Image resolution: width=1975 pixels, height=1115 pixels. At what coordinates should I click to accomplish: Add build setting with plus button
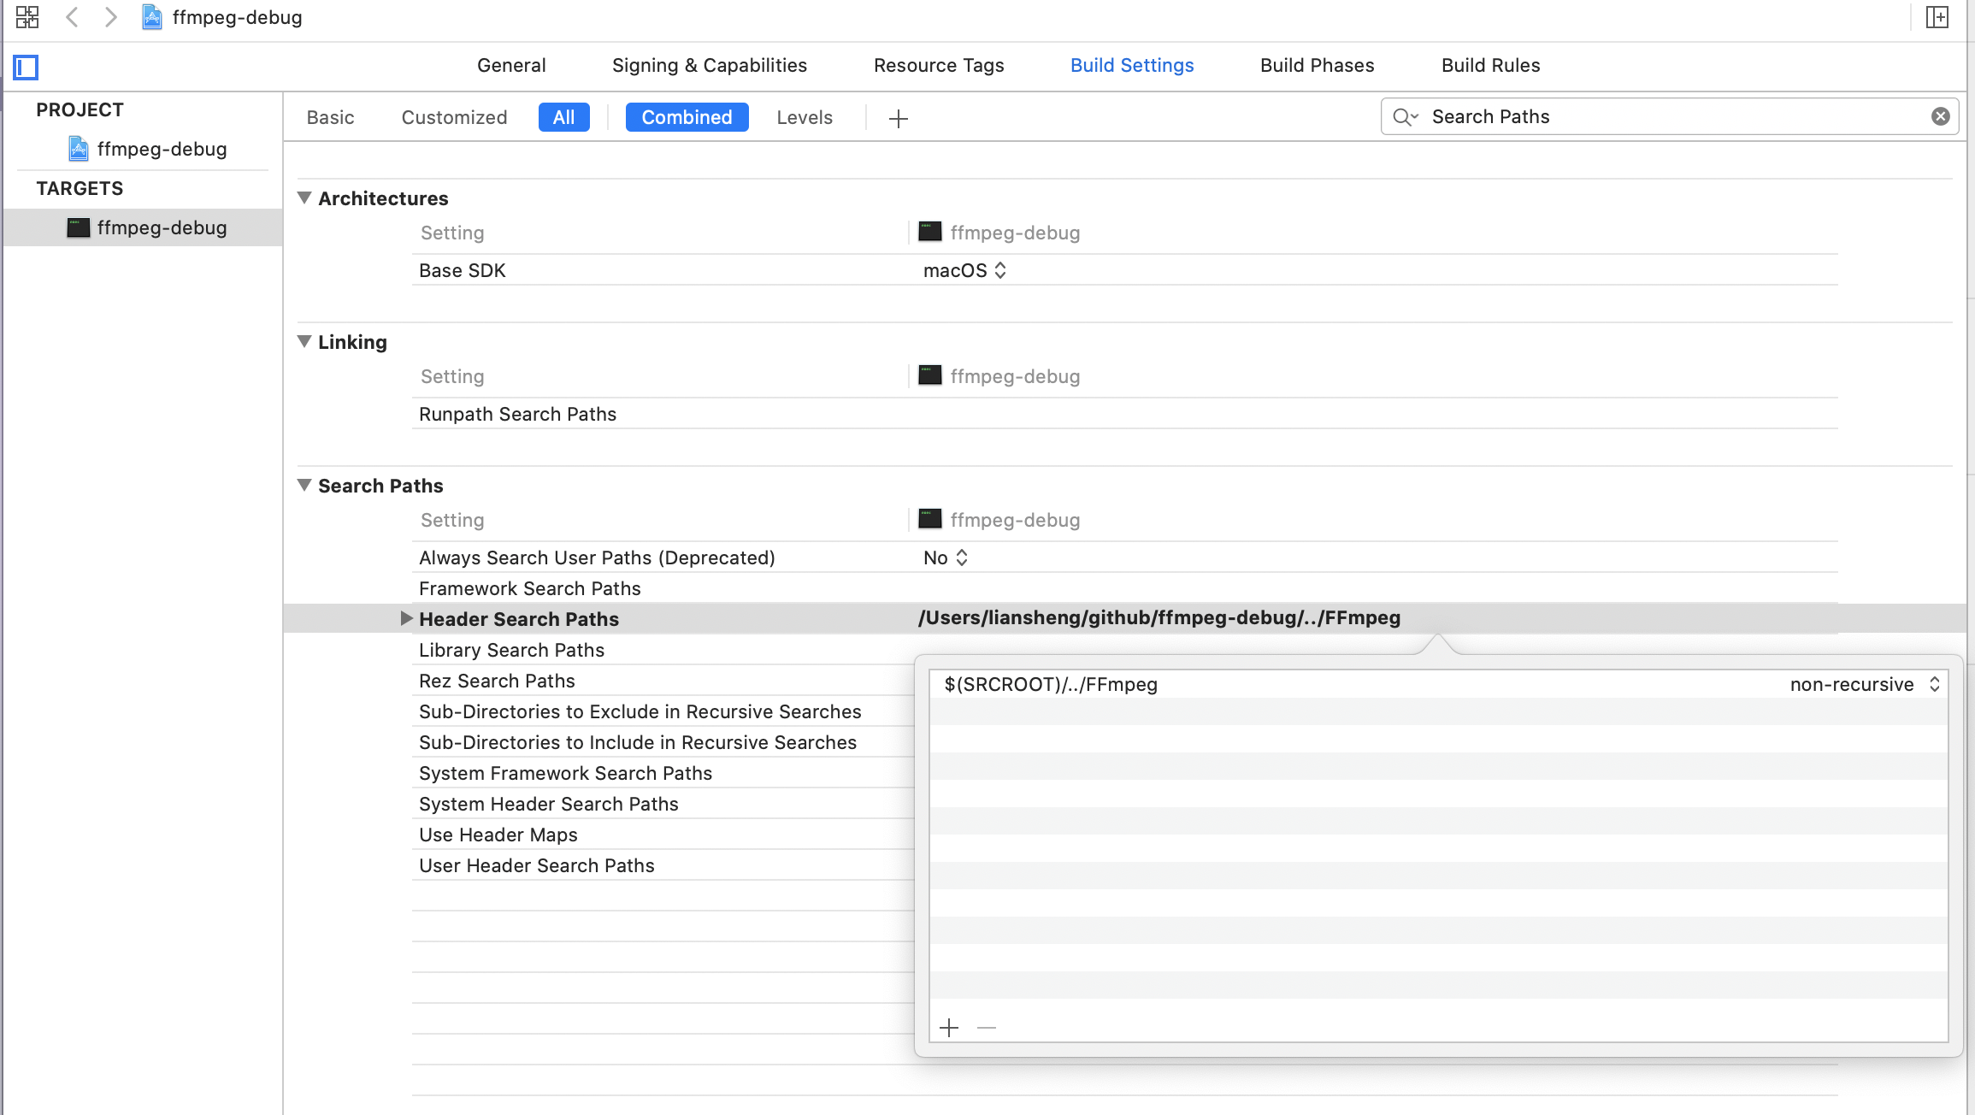(898, 118)
